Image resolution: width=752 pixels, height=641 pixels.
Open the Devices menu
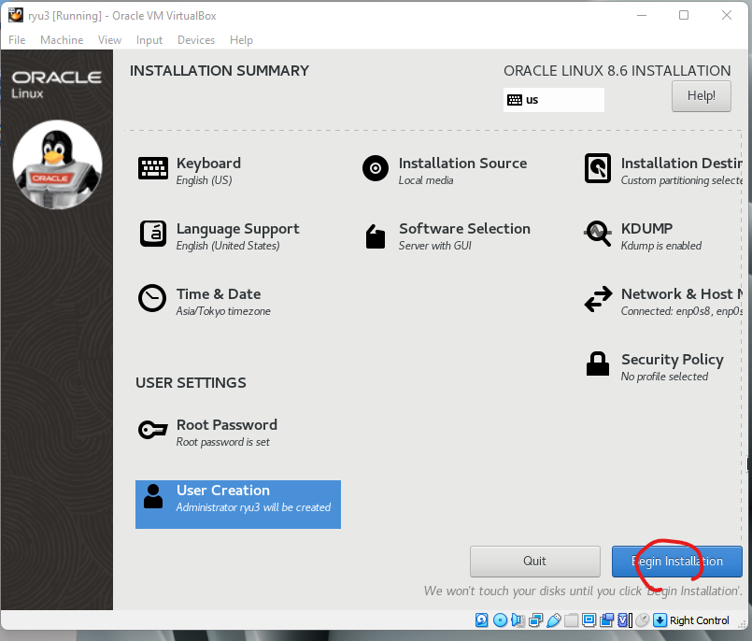pyautogui.click(x=196, y=40)
